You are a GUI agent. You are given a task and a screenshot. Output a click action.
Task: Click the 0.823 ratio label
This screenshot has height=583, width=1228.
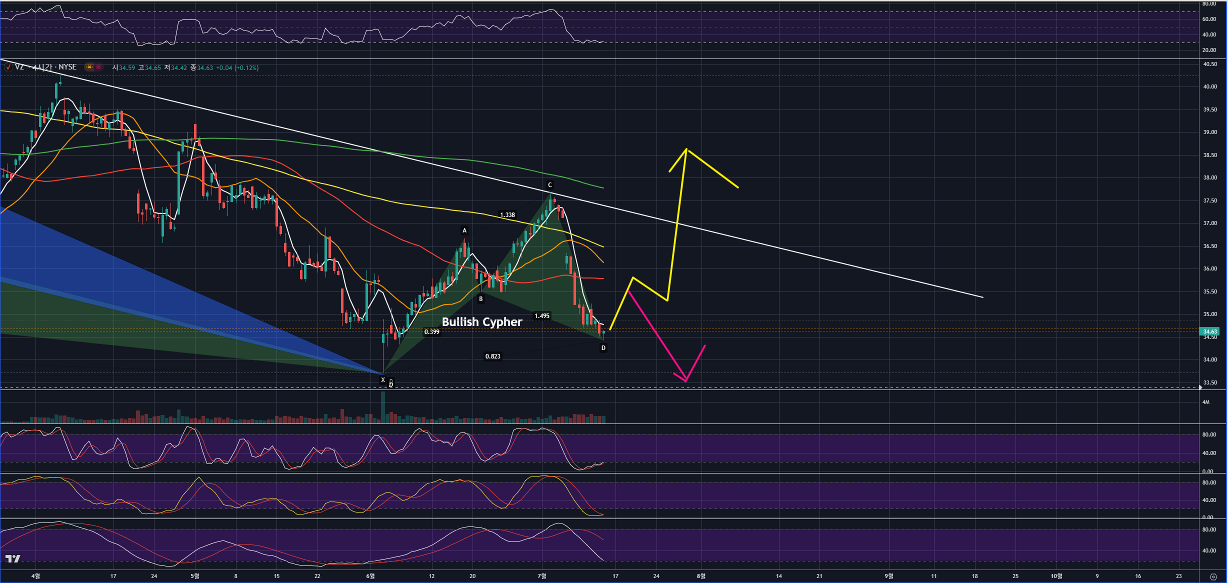[492, 356]
